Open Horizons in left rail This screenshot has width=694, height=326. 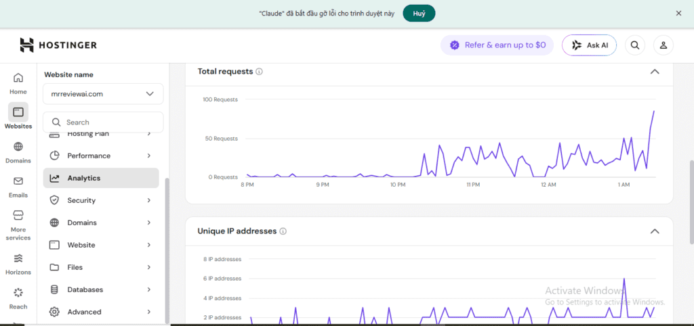pos(18,264)
